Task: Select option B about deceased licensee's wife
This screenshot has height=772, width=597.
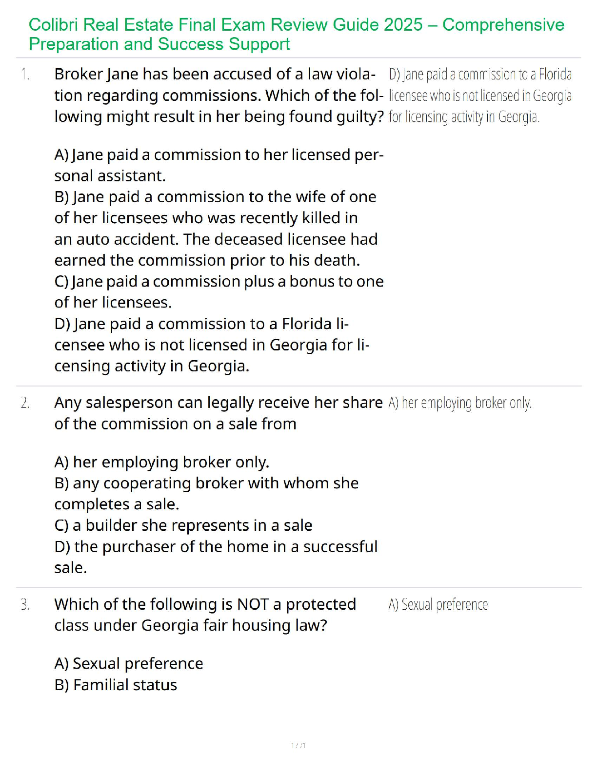Action: tap(216, 229)
